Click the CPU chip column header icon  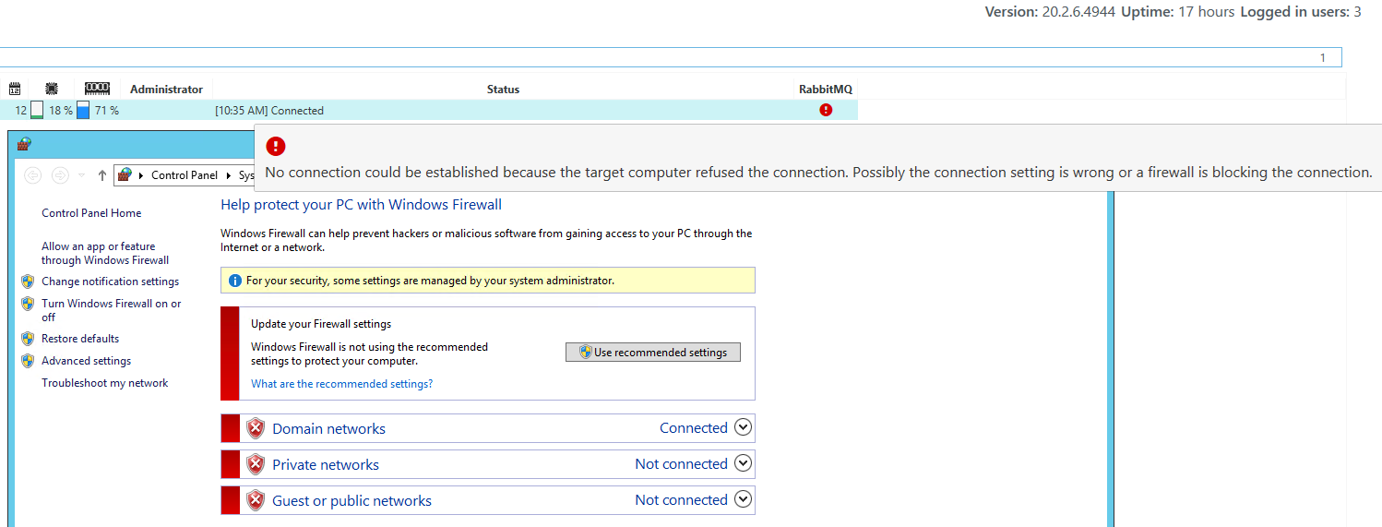[x=52, y=89]
